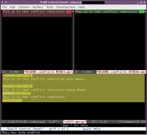The height and width of the screenshot is (135, 147).
Task: Click '*Ediff Control Panel*' mode line name
Action: (25, 129)
